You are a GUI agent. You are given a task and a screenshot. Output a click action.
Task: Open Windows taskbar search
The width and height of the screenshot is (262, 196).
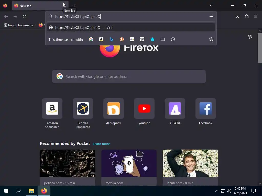(x=18, y=191)
